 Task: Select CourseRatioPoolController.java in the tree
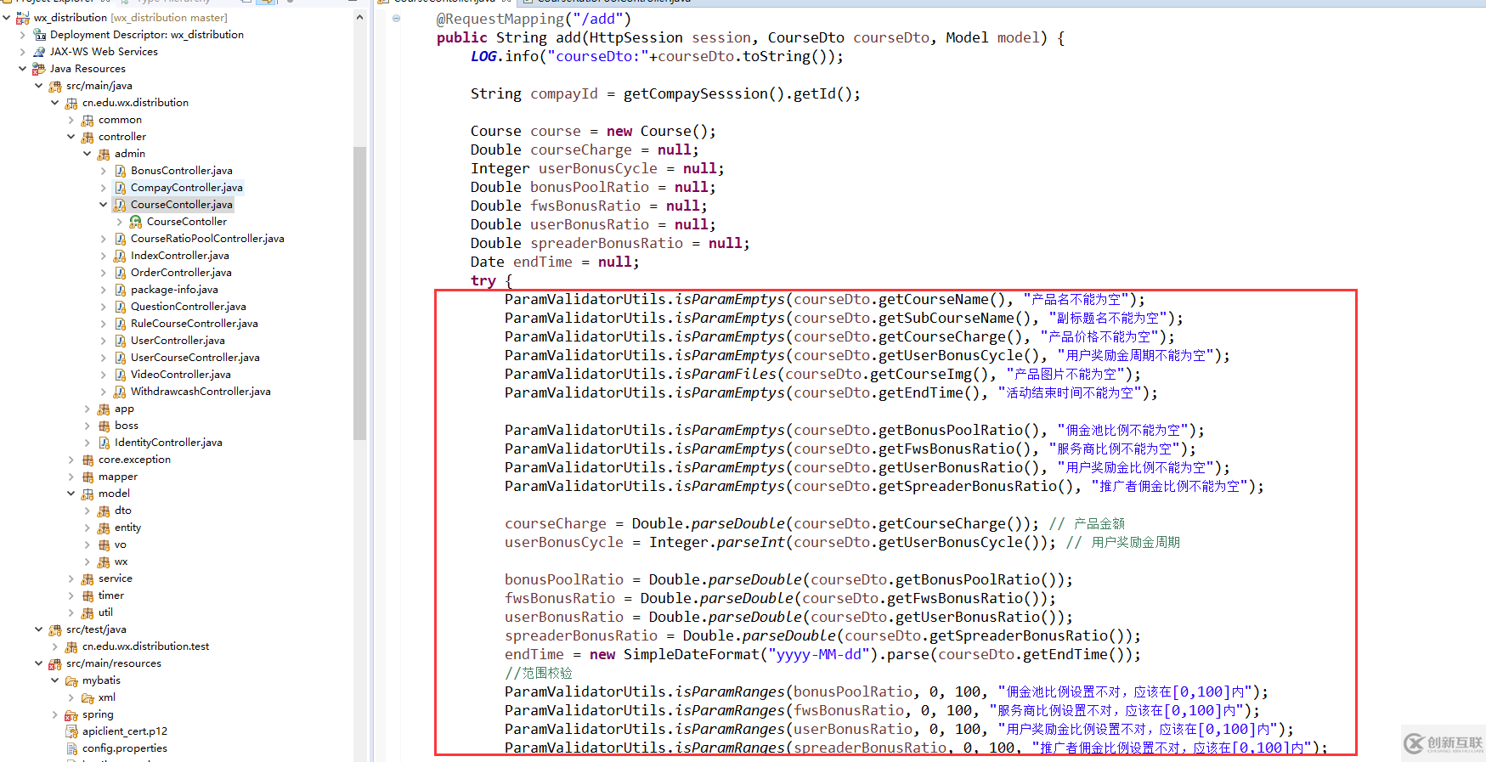tap(207, 239)
